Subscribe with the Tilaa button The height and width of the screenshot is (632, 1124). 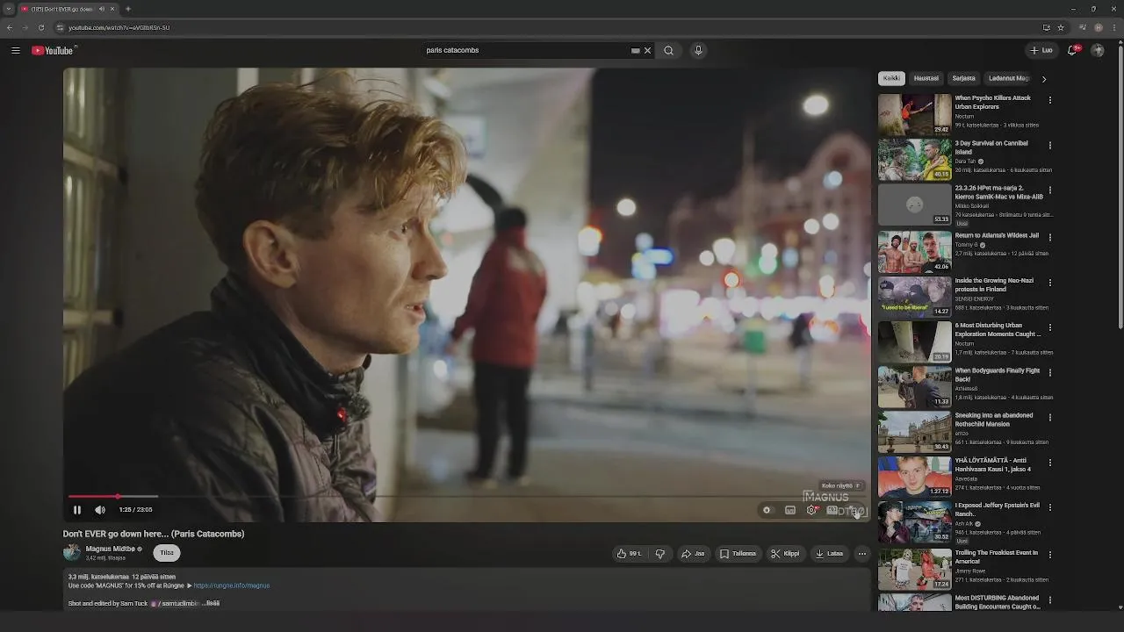[167, 553]
